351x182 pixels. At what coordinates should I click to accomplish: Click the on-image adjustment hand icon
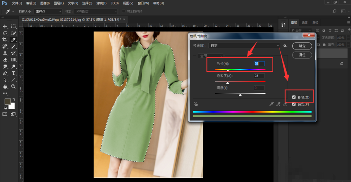click(196, 104)
